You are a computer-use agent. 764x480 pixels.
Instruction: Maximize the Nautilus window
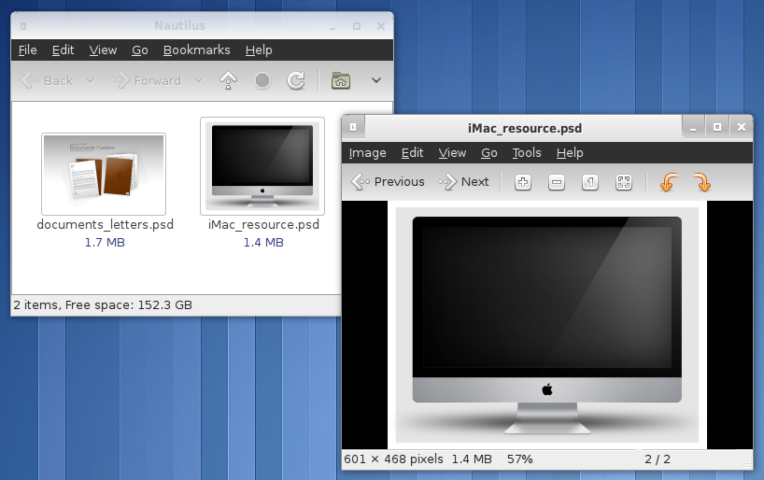(357, 26)
